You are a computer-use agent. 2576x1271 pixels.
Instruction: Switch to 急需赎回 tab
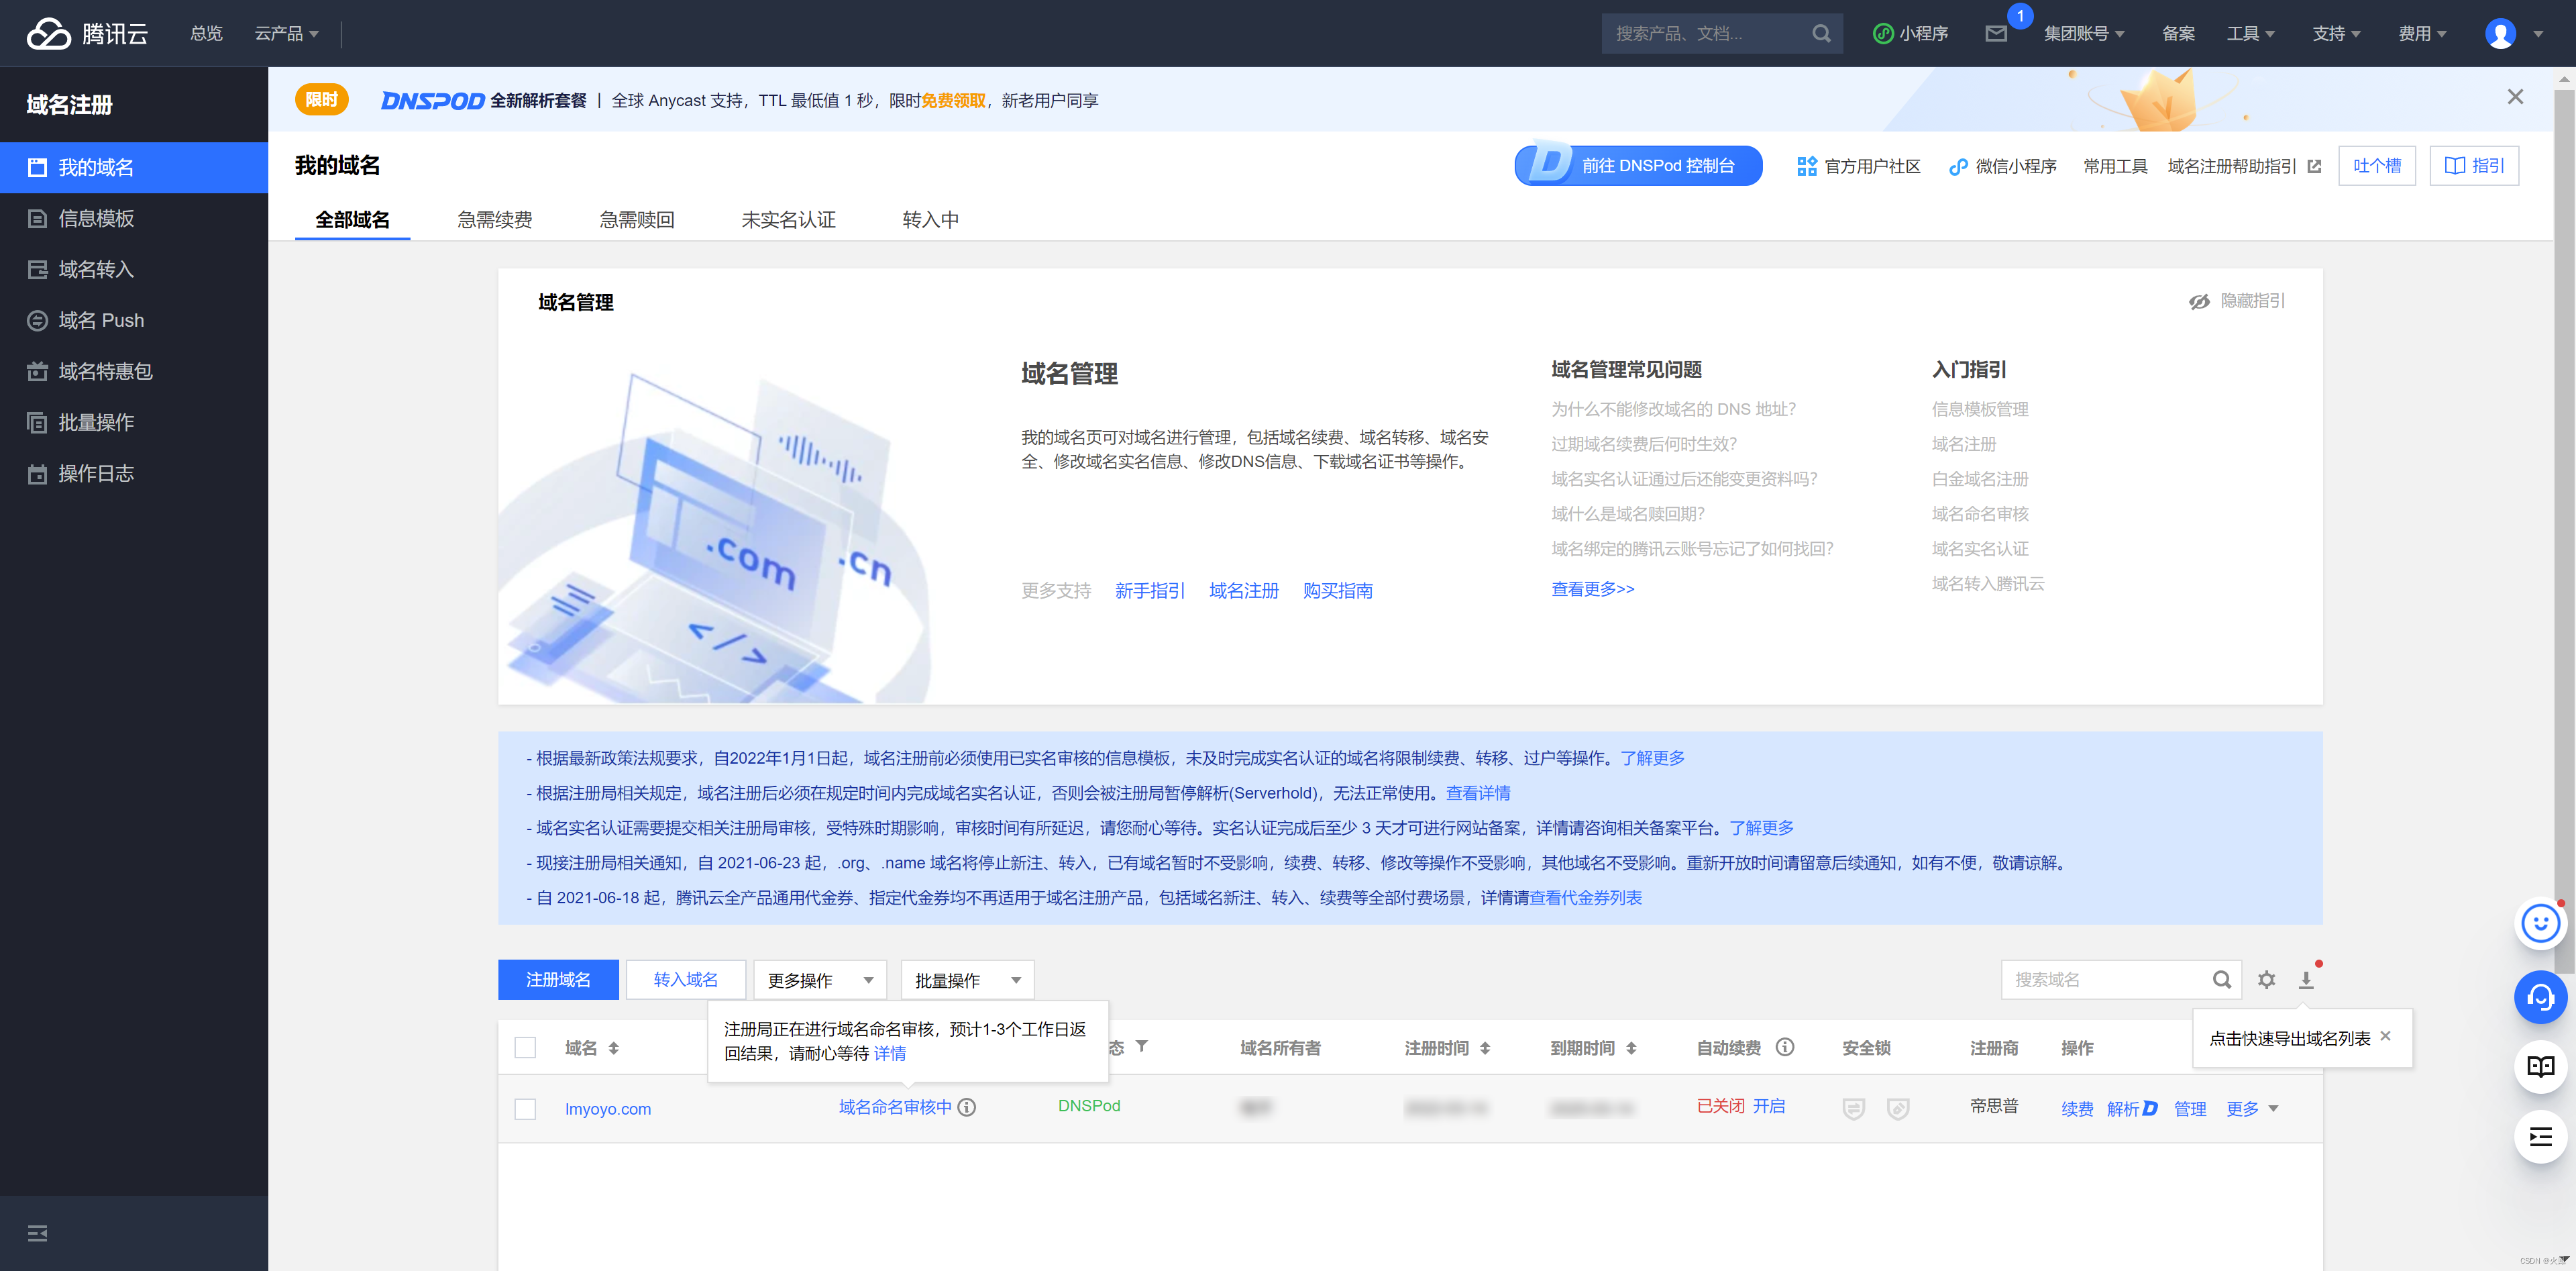tap(636, 219)
